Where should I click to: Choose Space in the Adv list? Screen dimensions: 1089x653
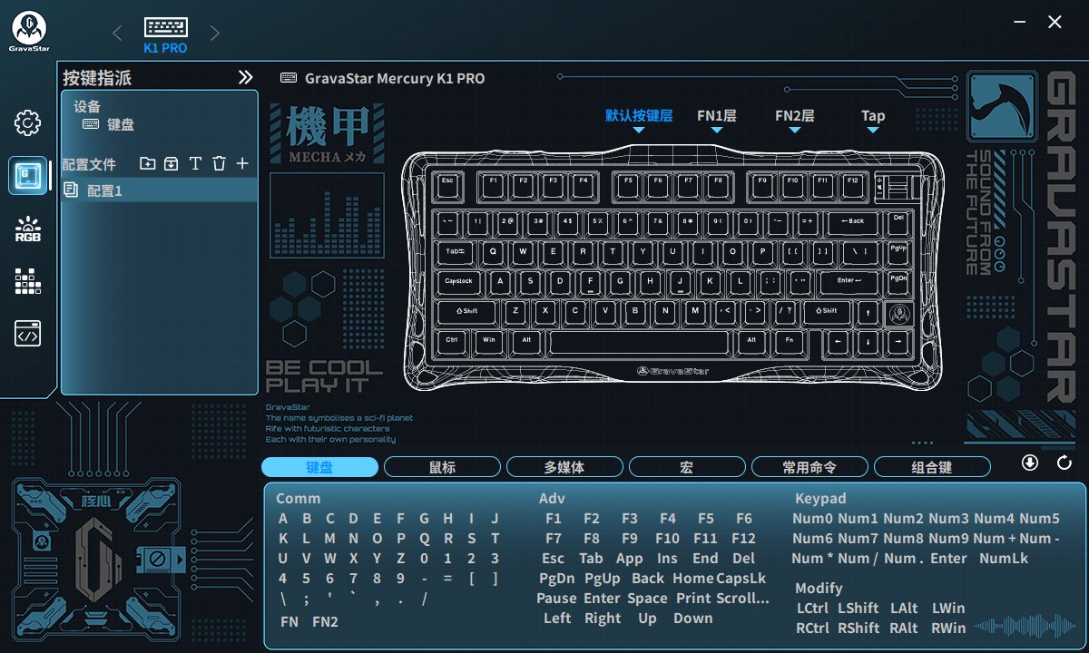(x=647, y=599)
